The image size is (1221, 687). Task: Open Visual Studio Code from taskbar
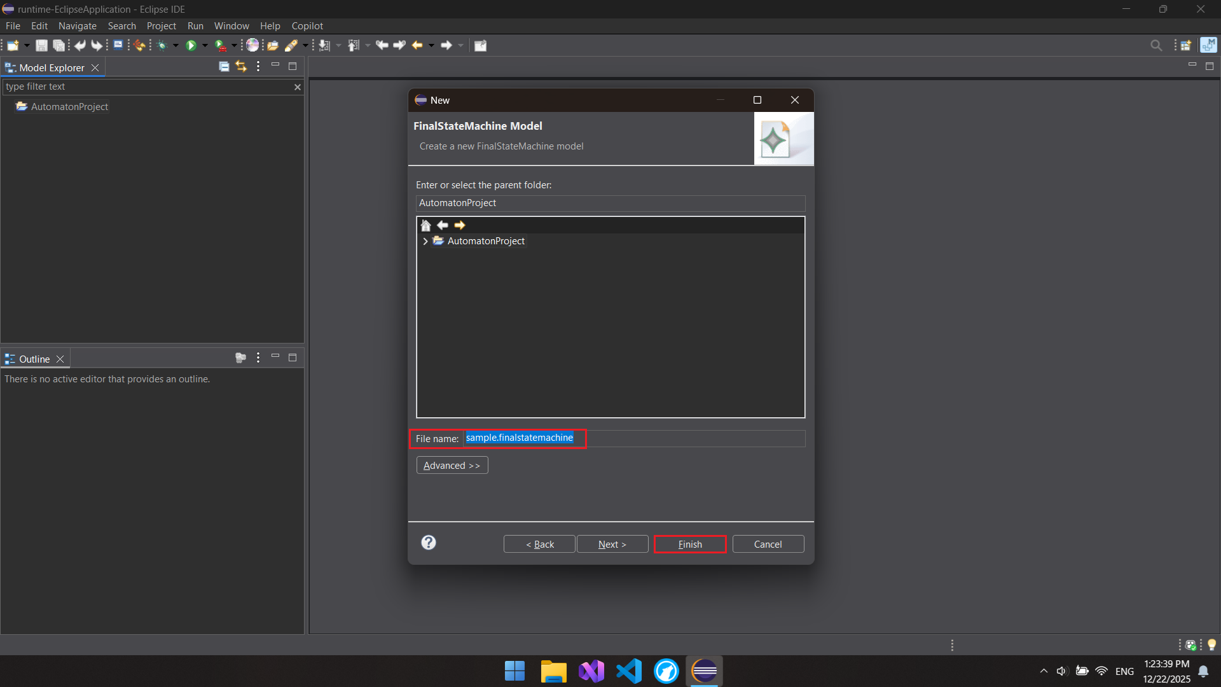pyautogui.click(x=629, y=671)
